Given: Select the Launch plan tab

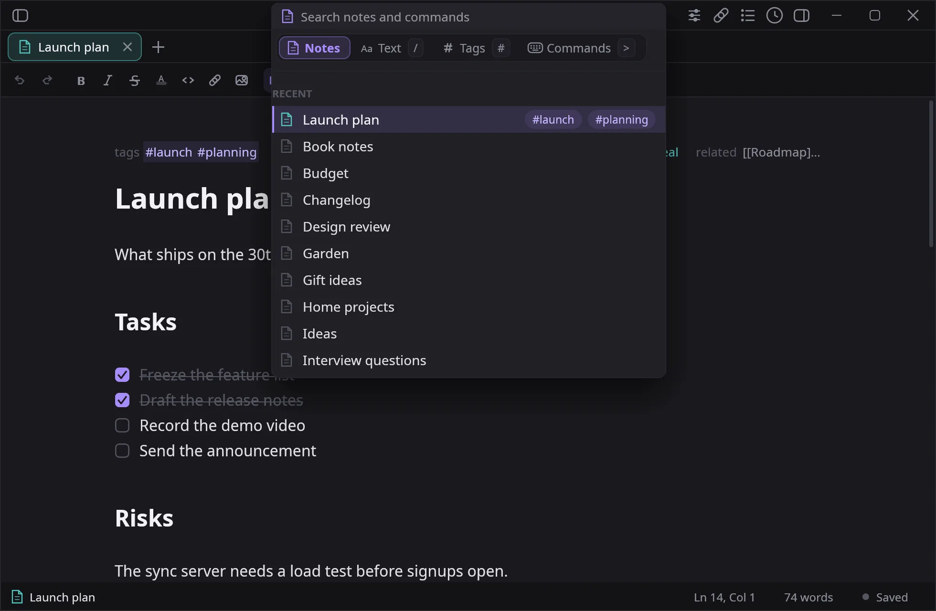Looking at the screenshot, I should pos(74,47).
